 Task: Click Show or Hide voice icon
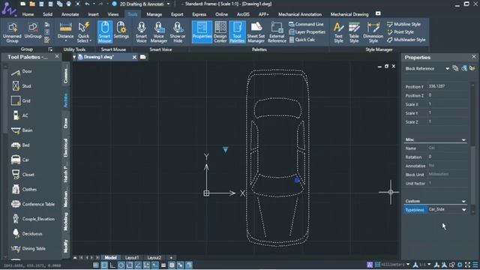(178, 32)
